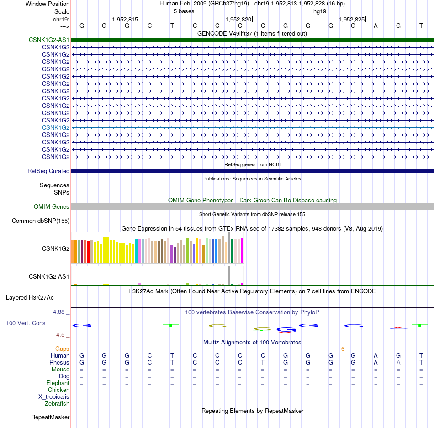The width and height of the screenshot is (434, 428).
Task: Click the Rhesus alignment row label
Action: click(x=59, y=362)
